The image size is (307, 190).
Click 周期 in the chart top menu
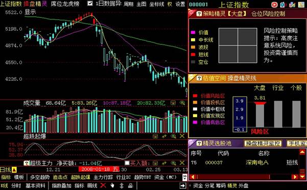point(128,4)
